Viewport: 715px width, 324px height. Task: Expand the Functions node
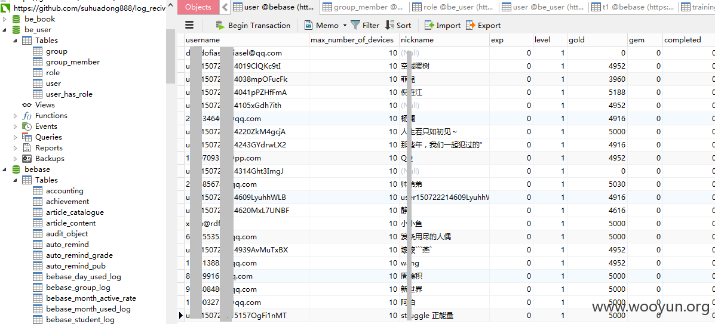point(16,116)
